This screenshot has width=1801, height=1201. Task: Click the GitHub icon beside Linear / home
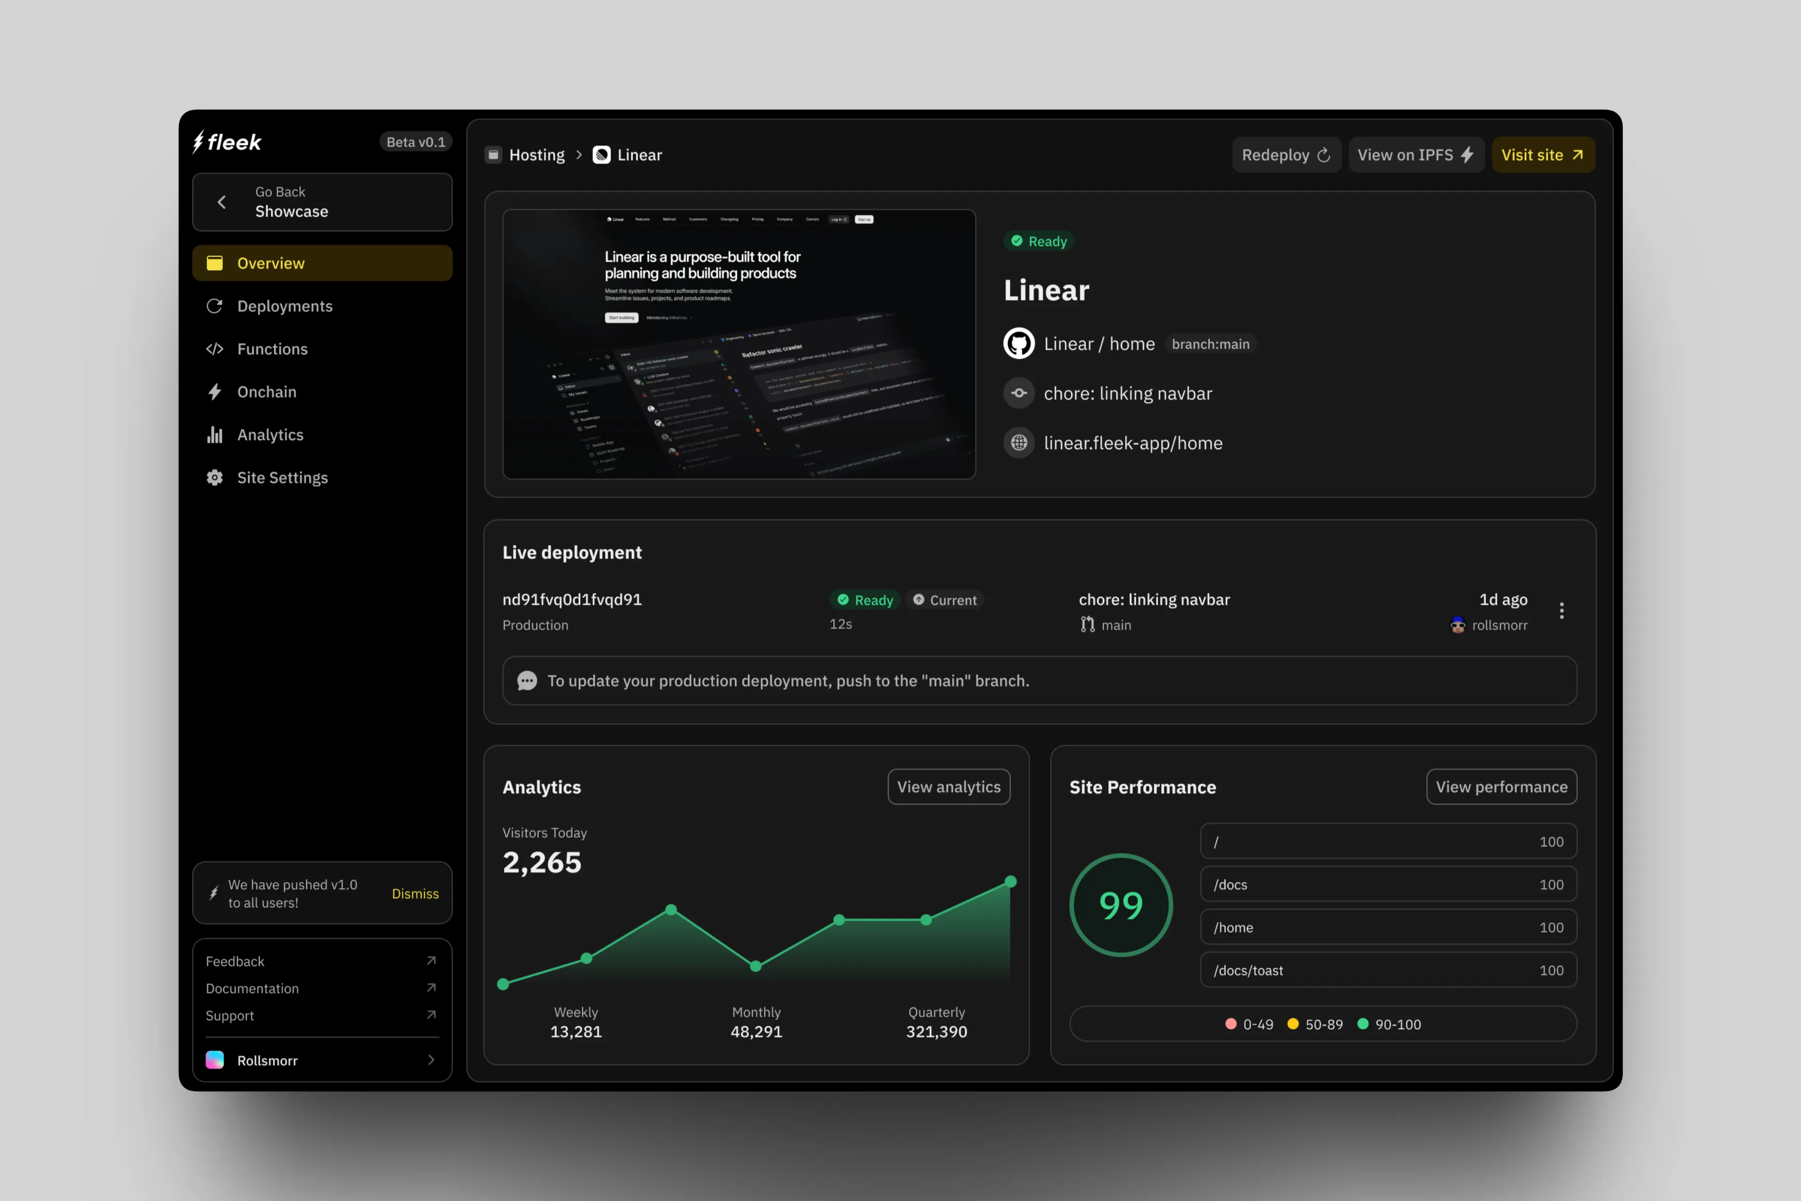click(x=1018, y=343)
